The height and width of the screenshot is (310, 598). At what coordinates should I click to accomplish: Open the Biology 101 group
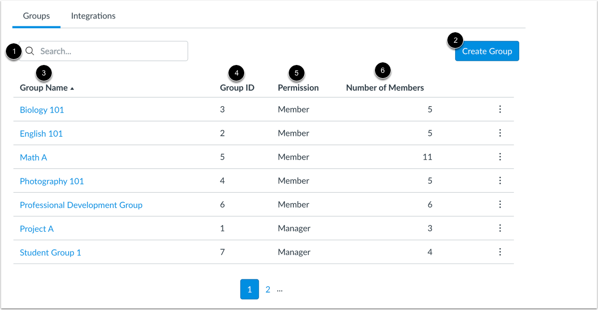point(42,109)
